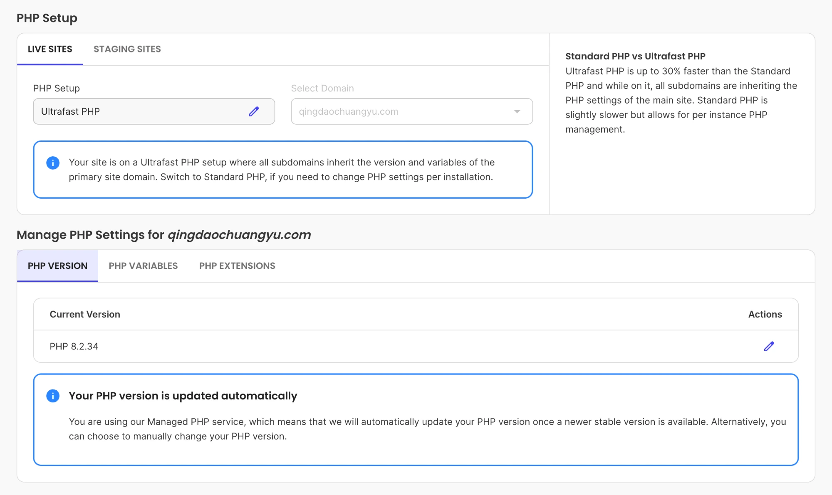This screenshot has height=495, width=832.
Task: Click the PHP 8.2.34 version text
Action: tap(74, 346)
